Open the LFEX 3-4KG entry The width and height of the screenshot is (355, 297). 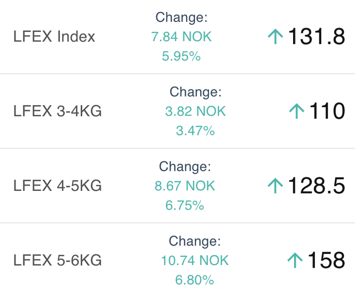(57, 111)
